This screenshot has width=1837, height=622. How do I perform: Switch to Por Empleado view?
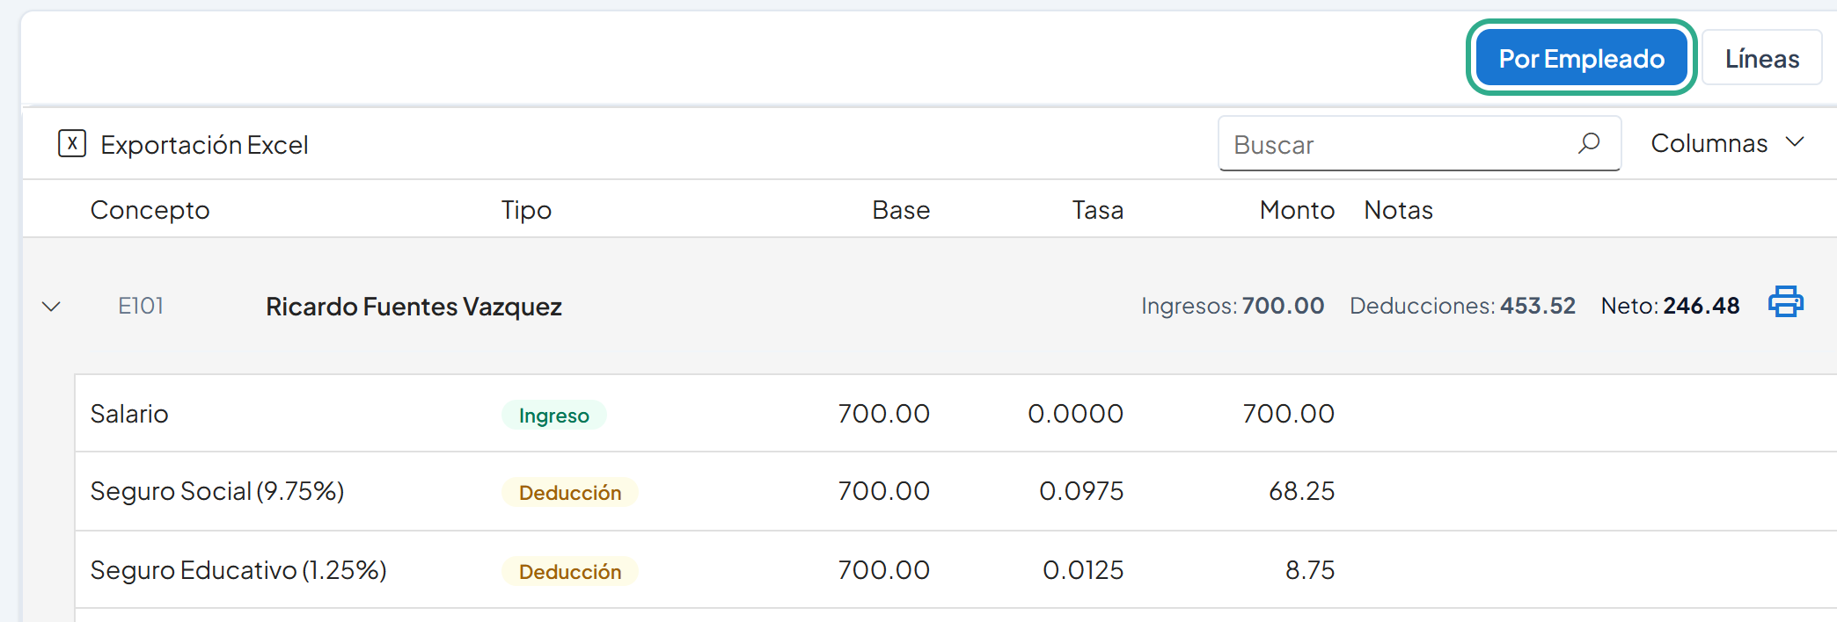(1581, 58)
